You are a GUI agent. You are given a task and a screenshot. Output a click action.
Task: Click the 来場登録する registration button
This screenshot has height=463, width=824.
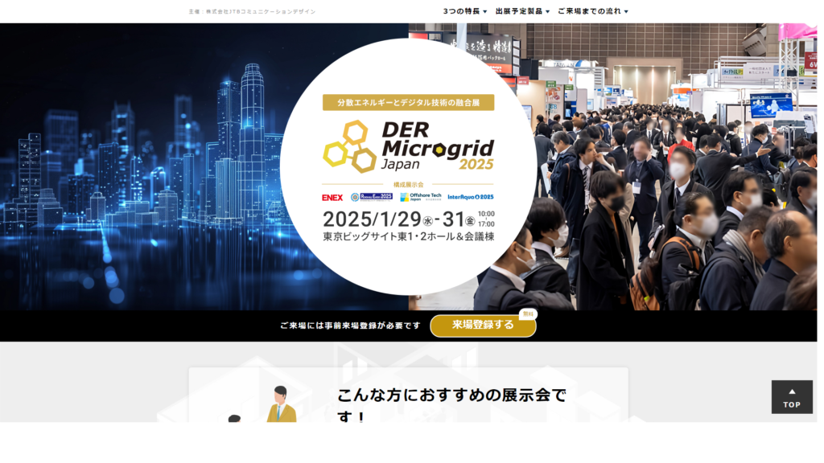pos(483,326)
